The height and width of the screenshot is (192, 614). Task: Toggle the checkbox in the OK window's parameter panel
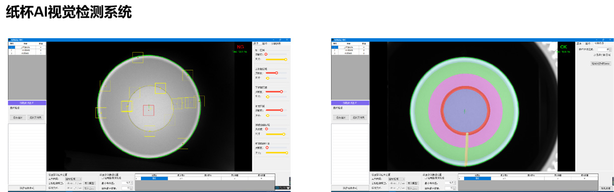(594, 55)
